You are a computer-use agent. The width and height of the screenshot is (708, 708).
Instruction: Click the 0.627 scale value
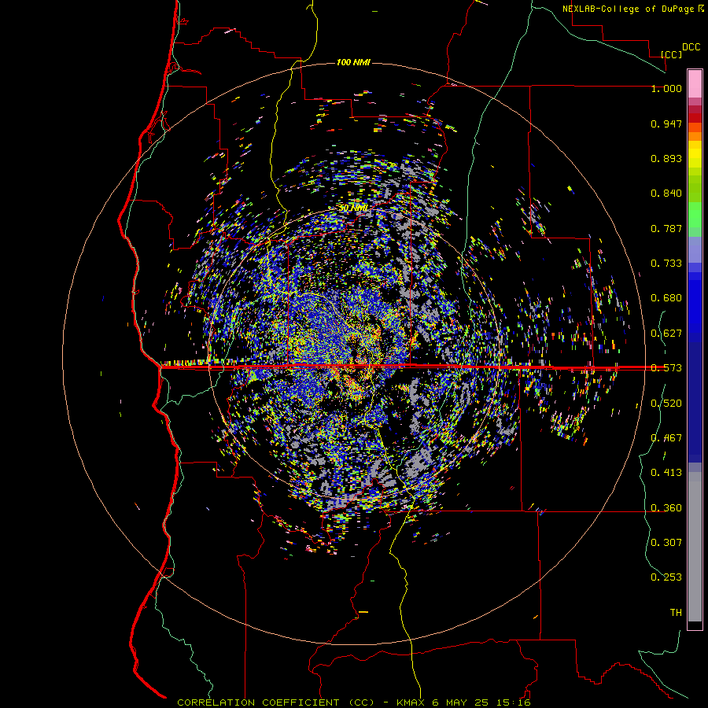[x=666, y=334]
